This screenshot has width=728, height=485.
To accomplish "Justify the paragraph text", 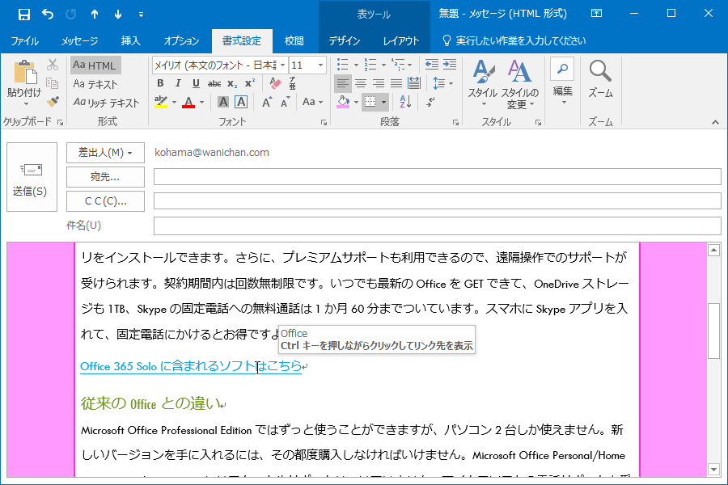I will [396, 83].
